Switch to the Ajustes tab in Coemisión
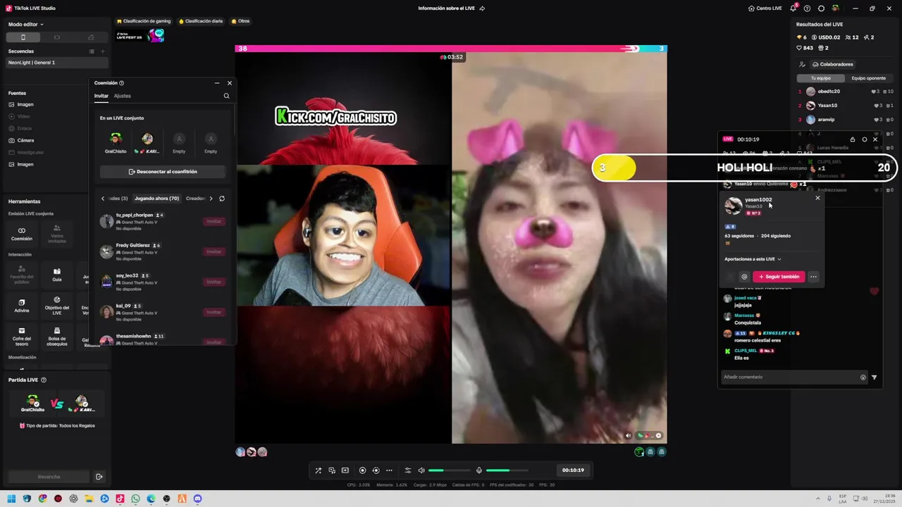The image size is (902, 507). pos(122,96)
